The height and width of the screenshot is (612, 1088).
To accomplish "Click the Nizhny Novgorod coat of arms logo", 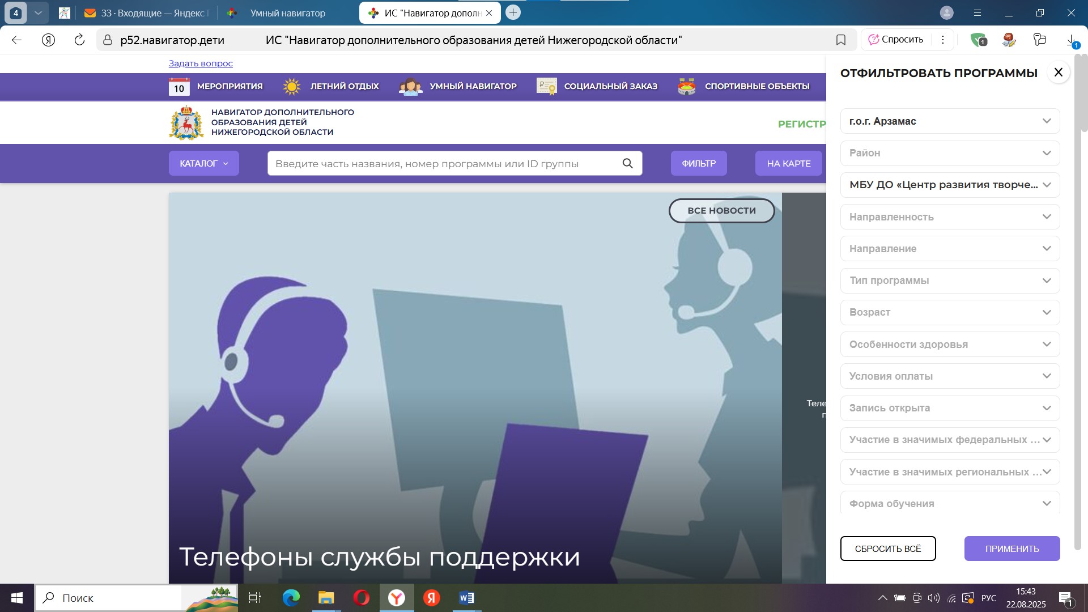I will coord(186,122).
